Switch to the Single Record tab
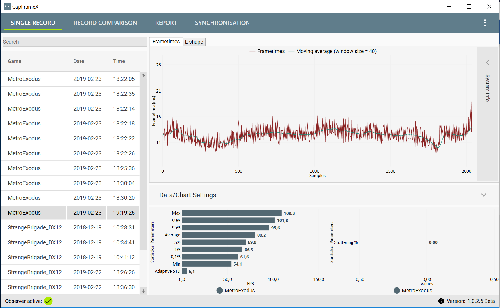The height and width of the screenshot is (308, 500). tap(33, 23)
